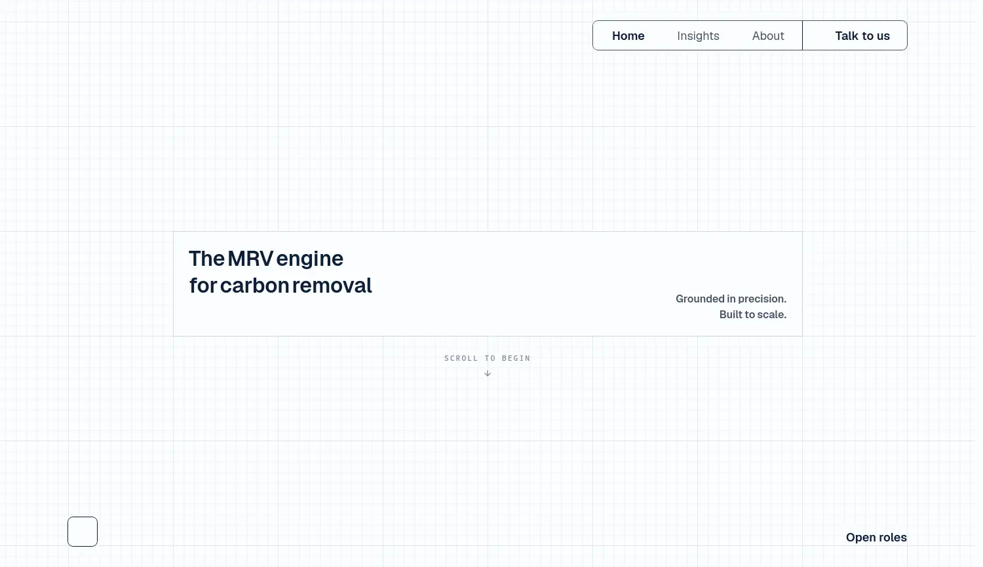Click the Talk to us button
Image resolution: width=983 pixels, height=567 pixels.
[855, 35]
